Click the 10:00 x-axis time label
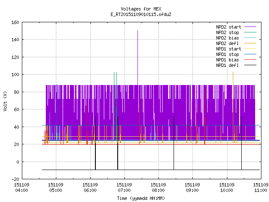The image size is (269, 202). 227,190
